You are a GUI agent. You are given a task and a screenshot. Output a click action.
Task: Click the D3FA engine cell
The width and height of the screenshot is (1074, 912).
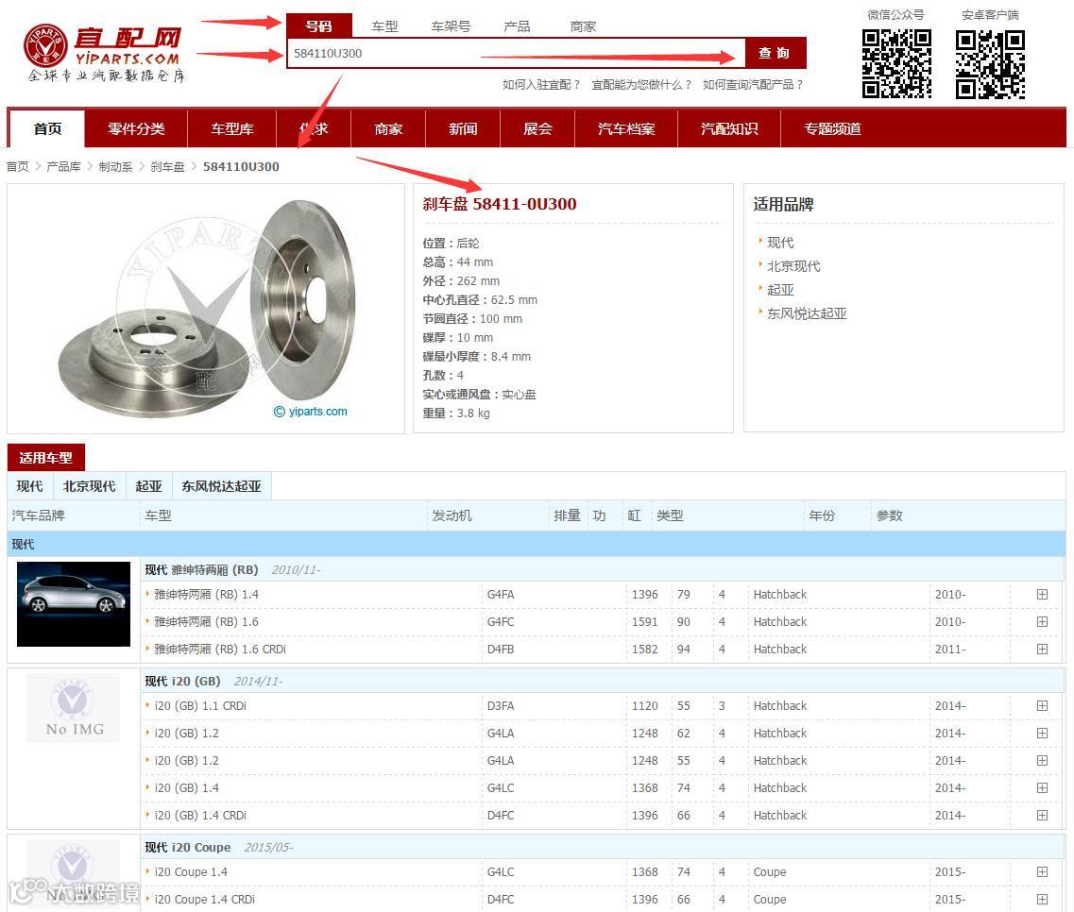pos(500,706)
